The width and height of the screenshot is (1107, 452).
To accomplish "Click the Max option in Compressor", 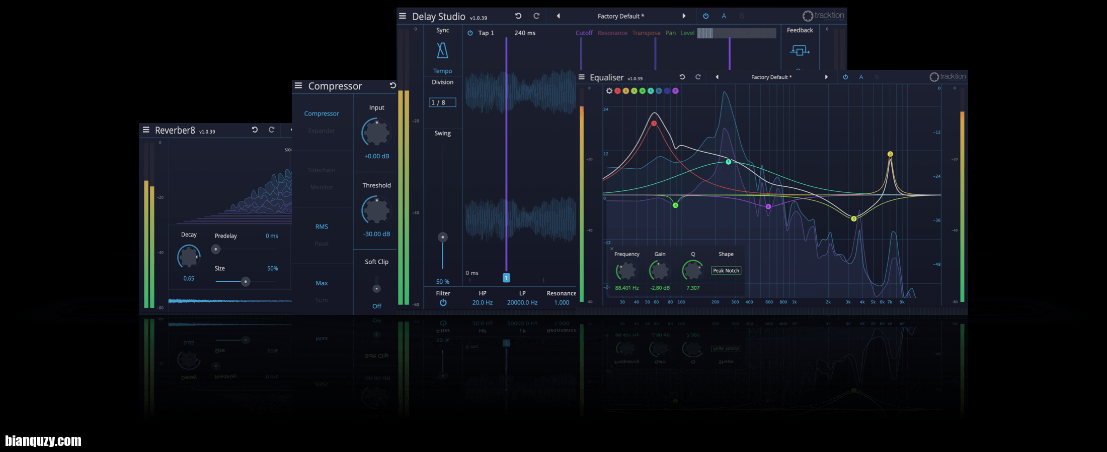I will (322, 283).
